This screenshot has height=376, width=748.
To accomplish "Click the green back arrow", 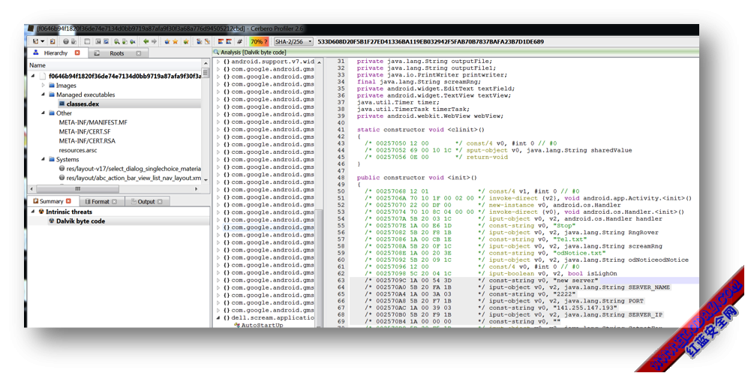I will pyautogui.click(x=146, y=41).
